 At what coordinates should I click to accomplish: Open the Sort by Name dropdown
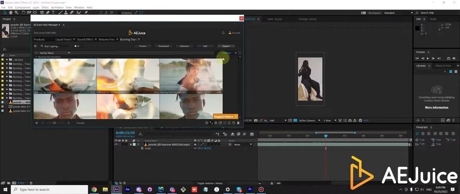55,53
